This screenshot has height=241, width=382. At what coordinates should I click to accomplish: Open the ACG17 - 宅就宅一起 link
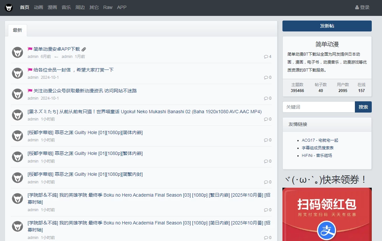pyautogui.click(x=320, y=140)
